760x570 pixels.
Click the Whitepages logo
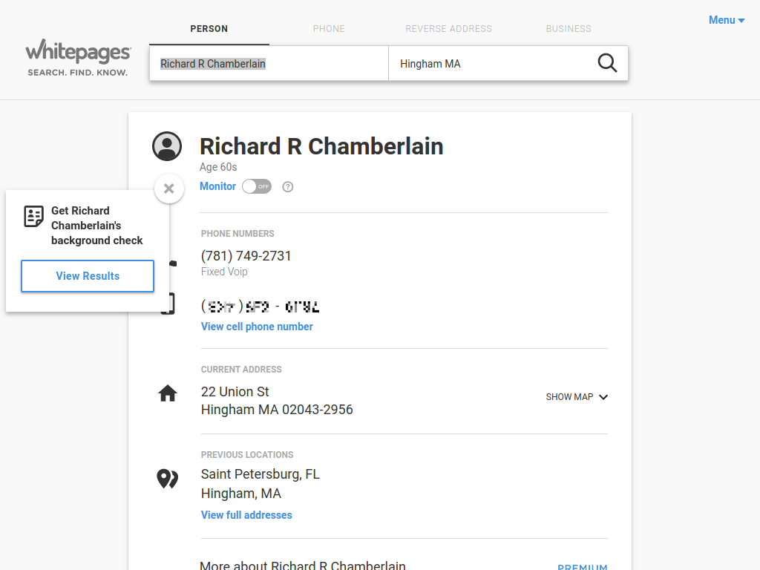78,58
